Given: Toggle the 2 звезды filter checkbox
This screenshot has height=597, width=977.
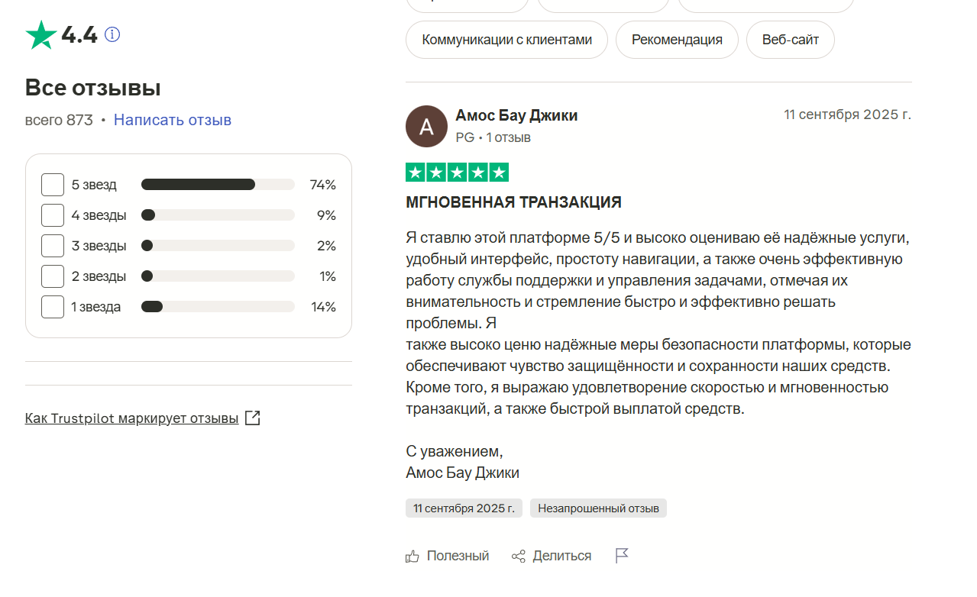Looking at the screenshot, I should (x=53, y=276).
